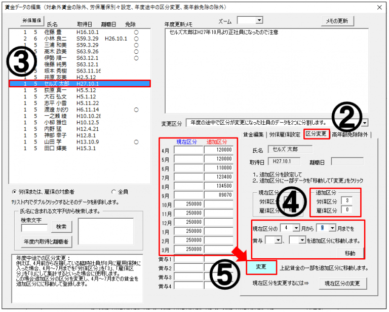Click the 追加区分 雇保区分 field showing 0

click(347, 210)
